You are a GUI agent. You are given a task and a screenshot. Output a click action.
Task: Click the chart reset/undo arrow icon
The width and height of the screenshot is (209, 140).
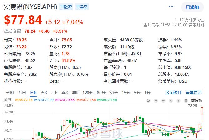tap(148, 101)
